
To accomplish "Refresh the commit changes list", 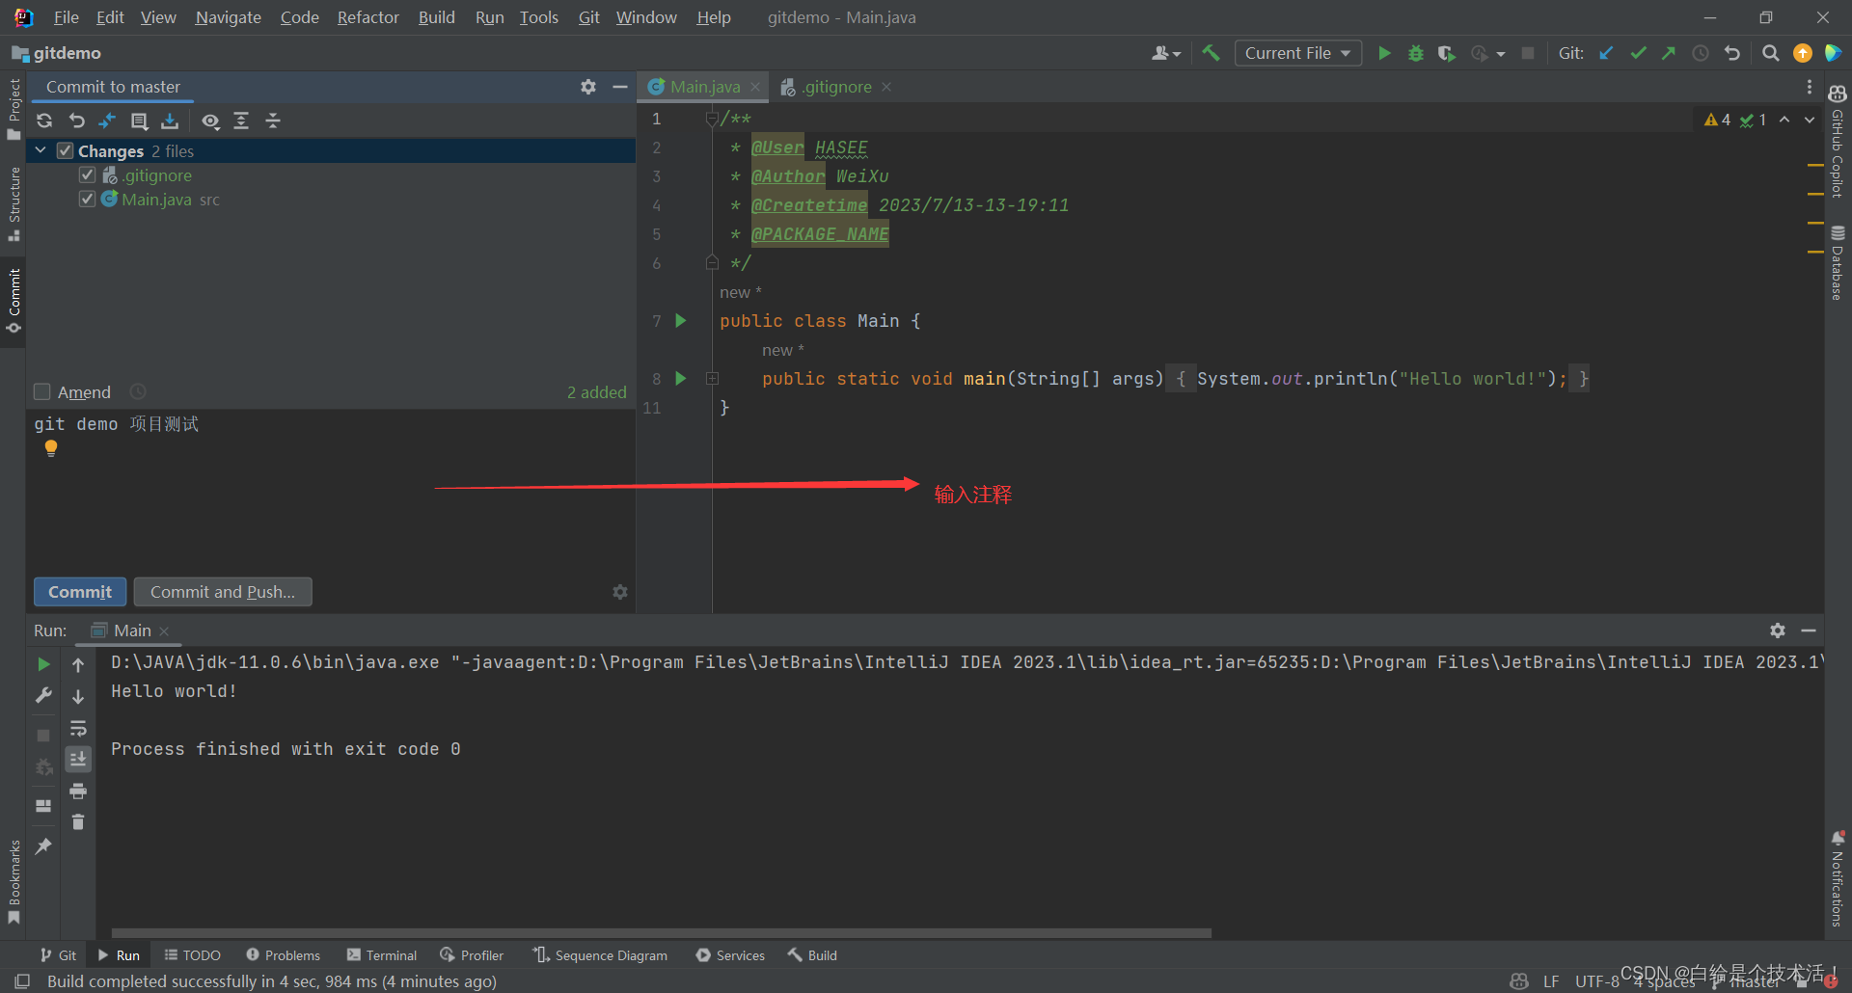I will 44,121.
